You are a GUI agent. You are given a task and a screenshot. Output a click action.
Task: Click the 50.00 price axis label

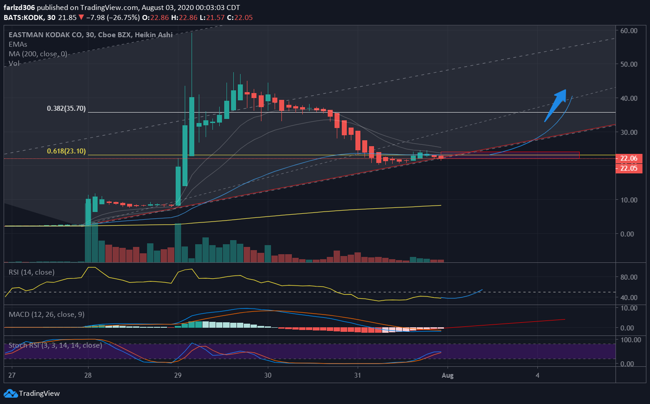(629, 64)
